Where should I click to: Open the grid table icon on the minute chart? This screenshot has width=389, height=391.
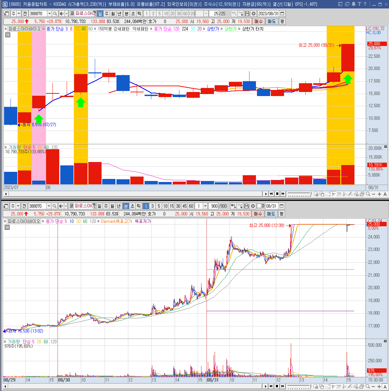(7, 227)
